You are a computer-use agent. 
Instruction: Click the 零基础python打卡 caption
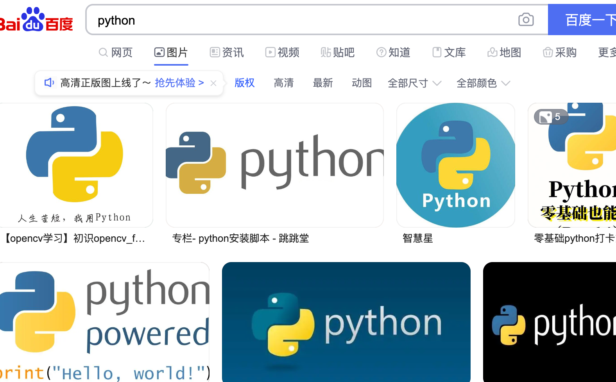[575, 238]
